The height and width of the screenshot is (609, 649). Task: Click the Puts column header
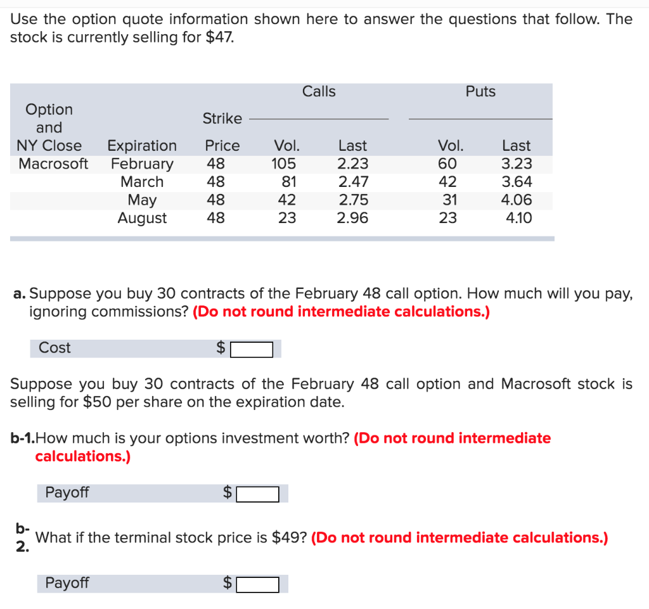pos(480,91)
